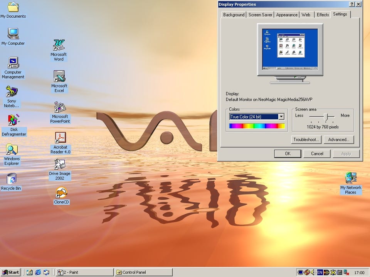Click the blue monitor tray icon
The image size is (370, 277).
pos(300,272)
